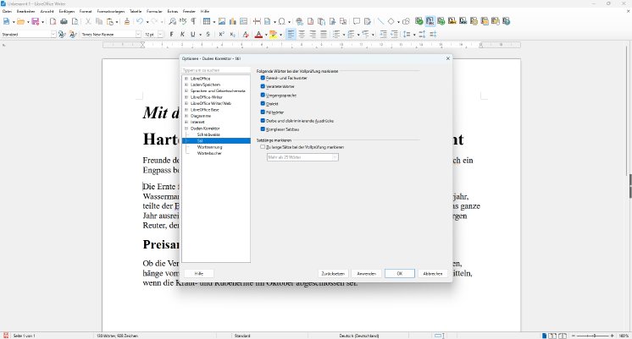
Task: Toggle formatting marks pilcrow icon
Action: 193,21
